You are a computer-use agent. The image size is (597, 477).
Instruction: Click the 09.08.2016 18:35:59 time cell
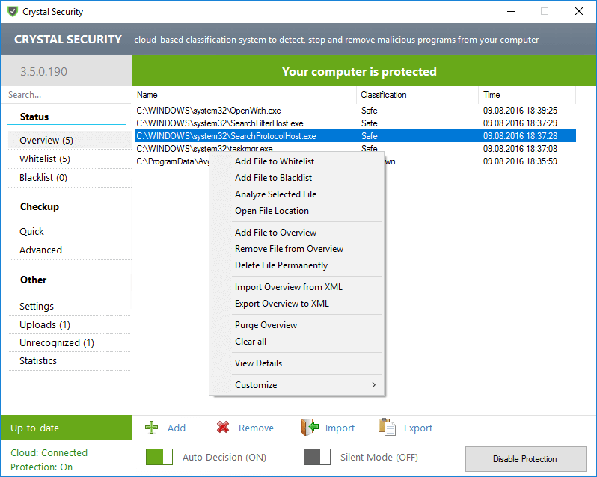coord(520,161)
